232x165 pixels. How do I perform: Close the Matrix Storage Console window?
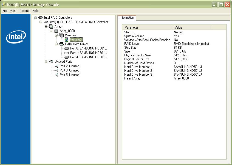227,5
